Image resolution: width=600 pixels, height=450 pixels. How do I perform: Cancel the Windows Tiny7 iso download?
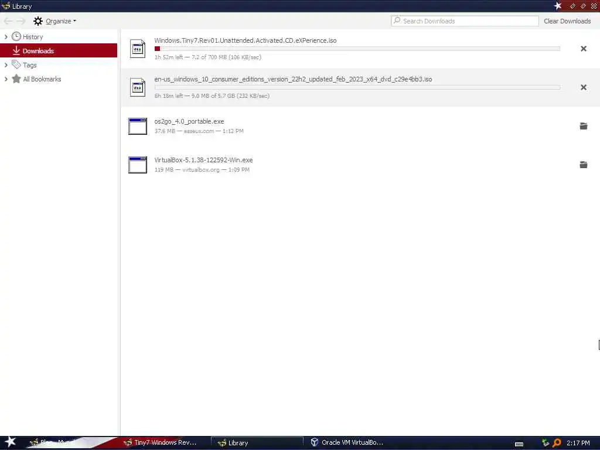tap(583, 49)
